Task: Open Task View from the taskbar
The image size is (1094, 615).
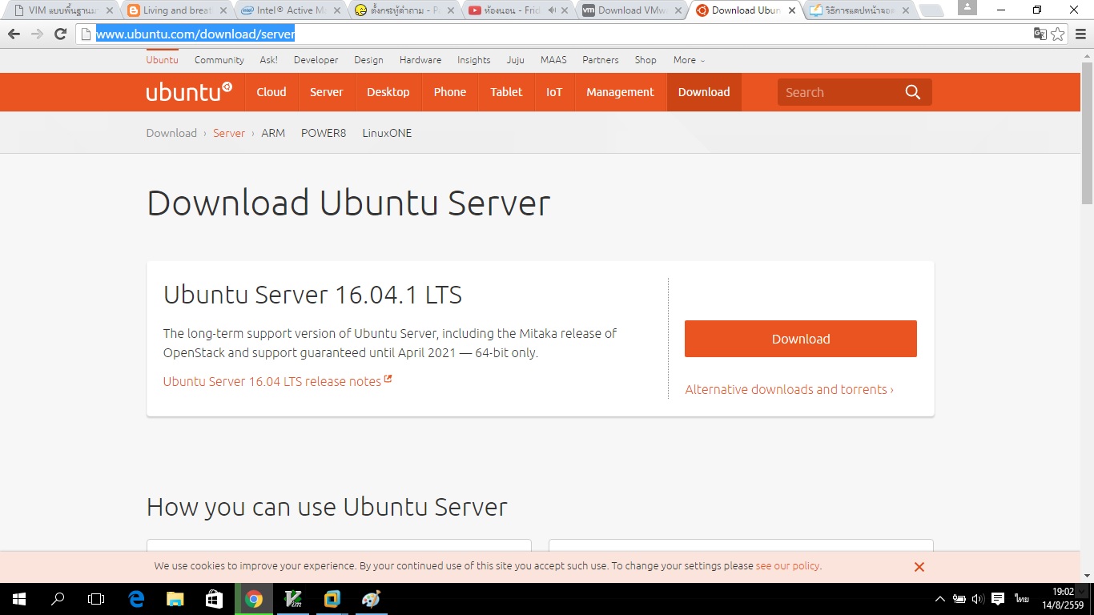Action: pyautogui.click(x=96, y=599)
